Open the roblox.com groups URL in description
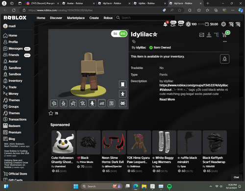The image size is (245, 191). (x=194, y=87)
